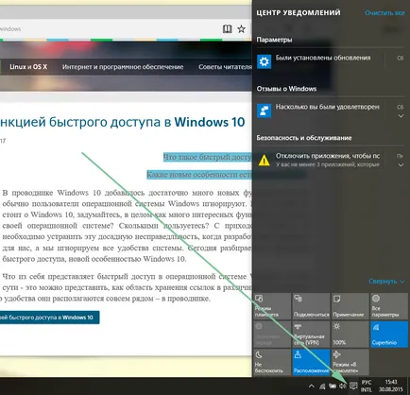Open the Note (Примечание) quick action tile

(x=350, y=306)
